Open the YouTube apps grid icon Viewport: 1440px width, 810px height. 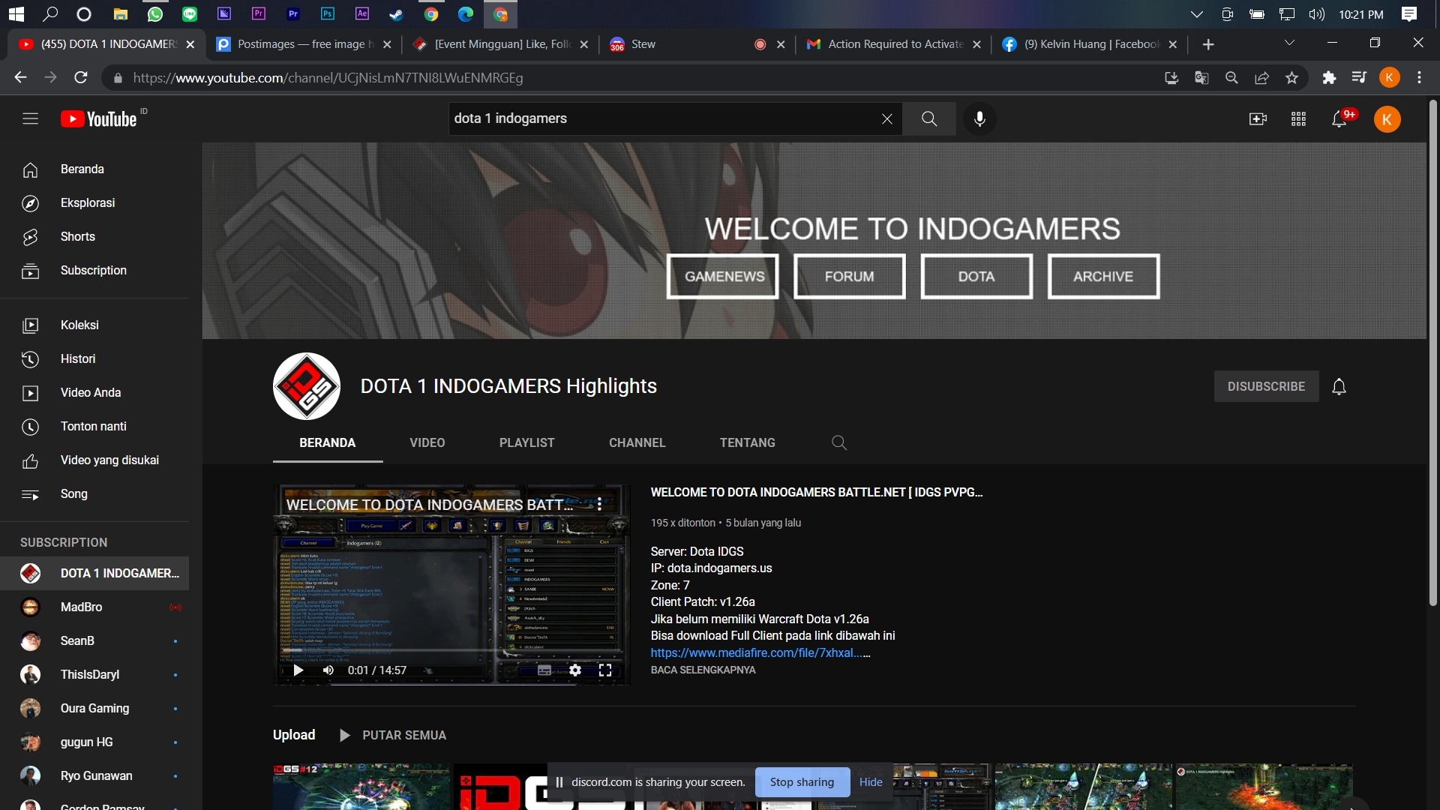point(1298,119)
